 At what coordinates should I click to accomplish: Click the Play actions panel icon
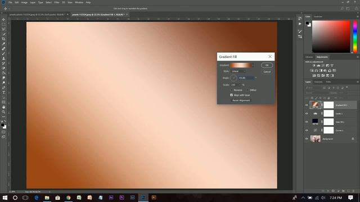(300, 24)
